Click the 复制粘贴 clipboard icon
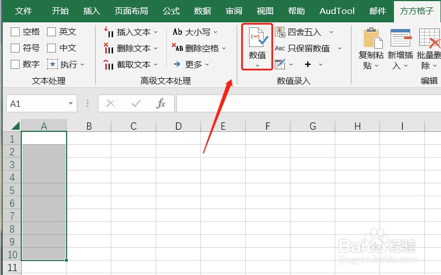 (372, 38)
